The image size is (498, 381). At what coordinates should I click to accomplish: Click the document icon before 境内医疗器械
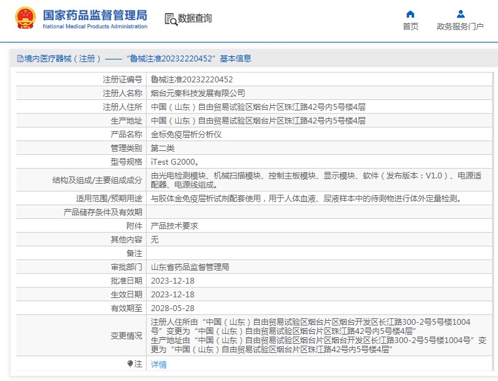pyautogui.click(x=20, y=59)
